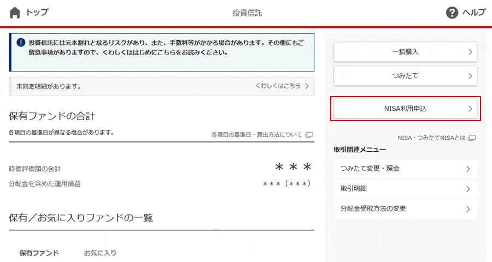Click the chevron on 分配金受取方法の変更
492x262 pixels.
tap(468, 209)
